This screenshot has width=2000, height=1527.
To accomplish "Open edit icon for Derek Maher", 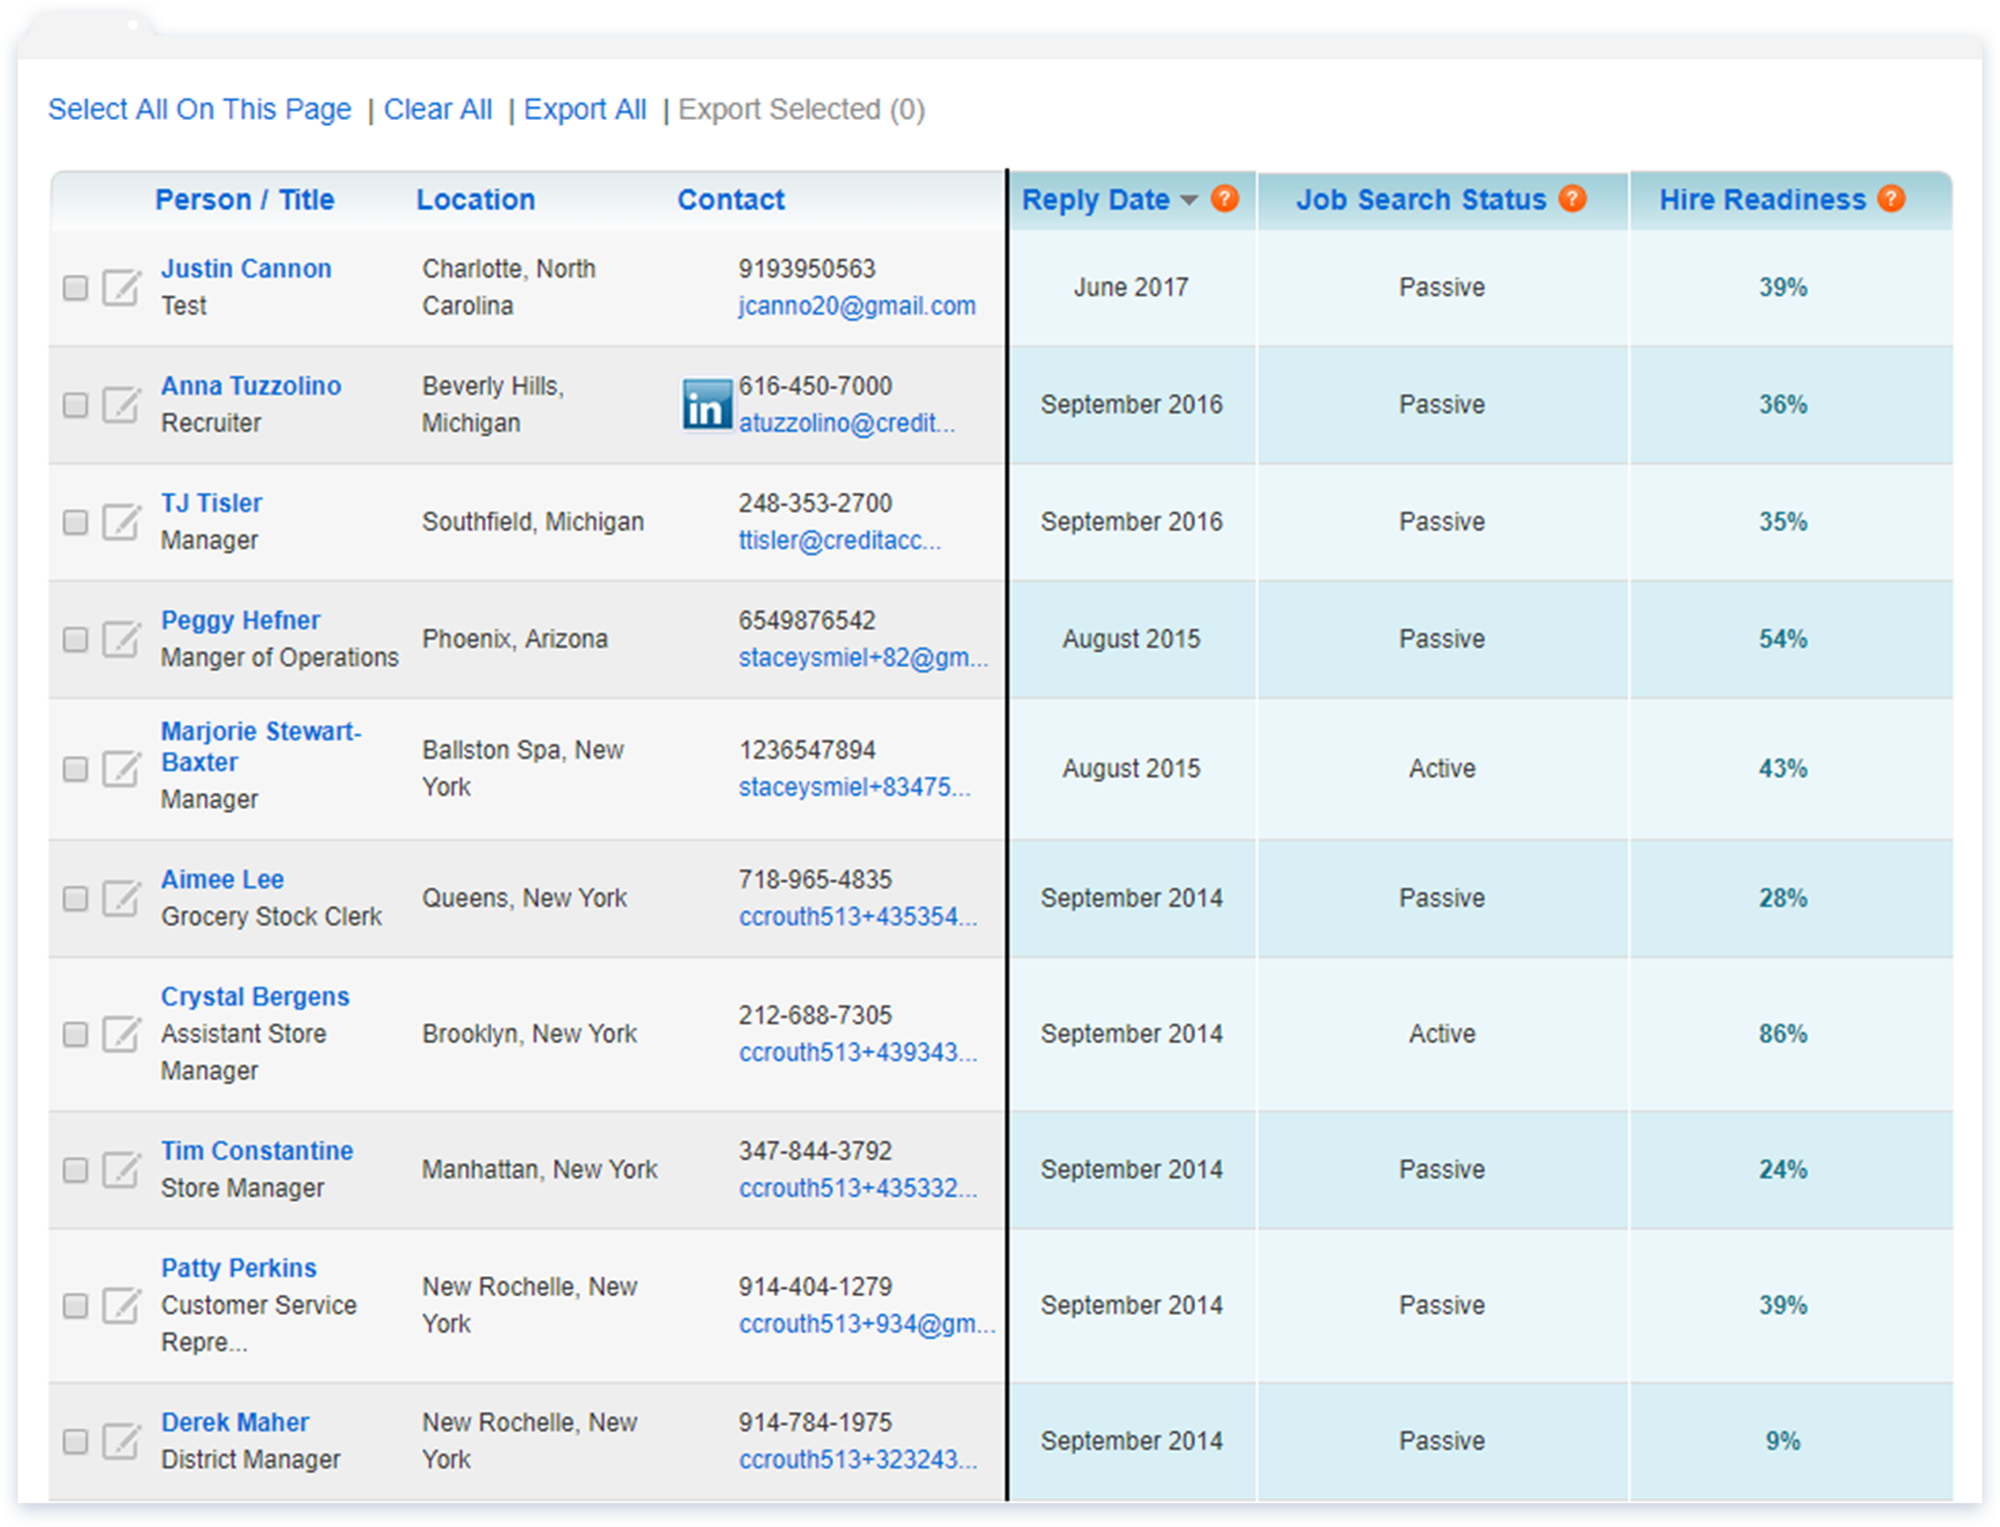I will click(121, 1441).
